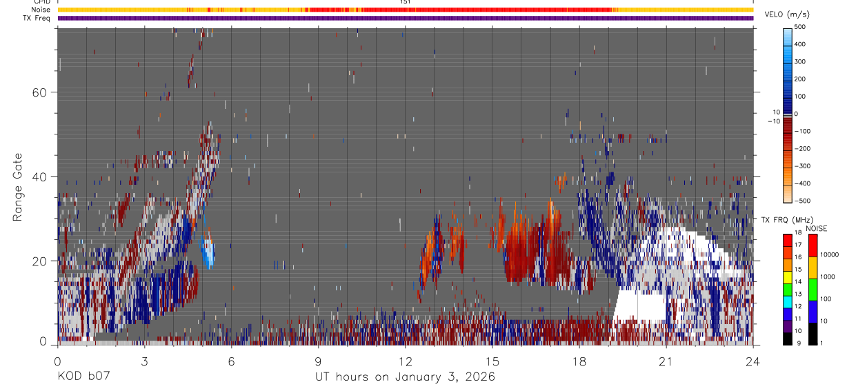
Task: Click the Noise color strip above plot
Action: [x=405, y=10]
